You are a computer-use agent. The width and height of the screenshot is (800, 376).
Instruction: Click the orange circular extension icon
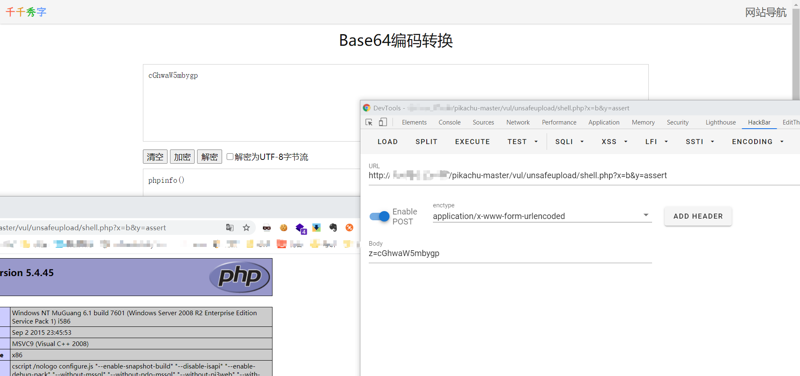[350, 227]
